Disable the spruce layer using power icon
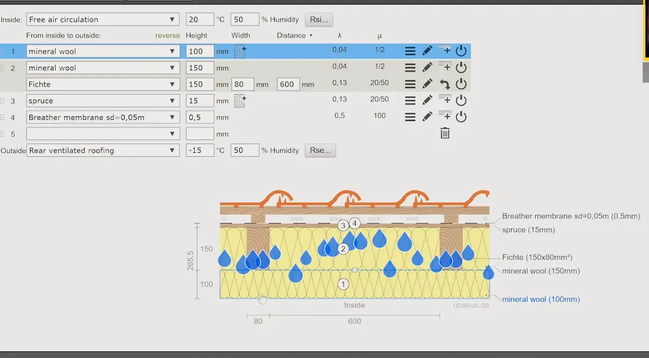This screenshot has width=649, height=358. (x=461, y=101)
